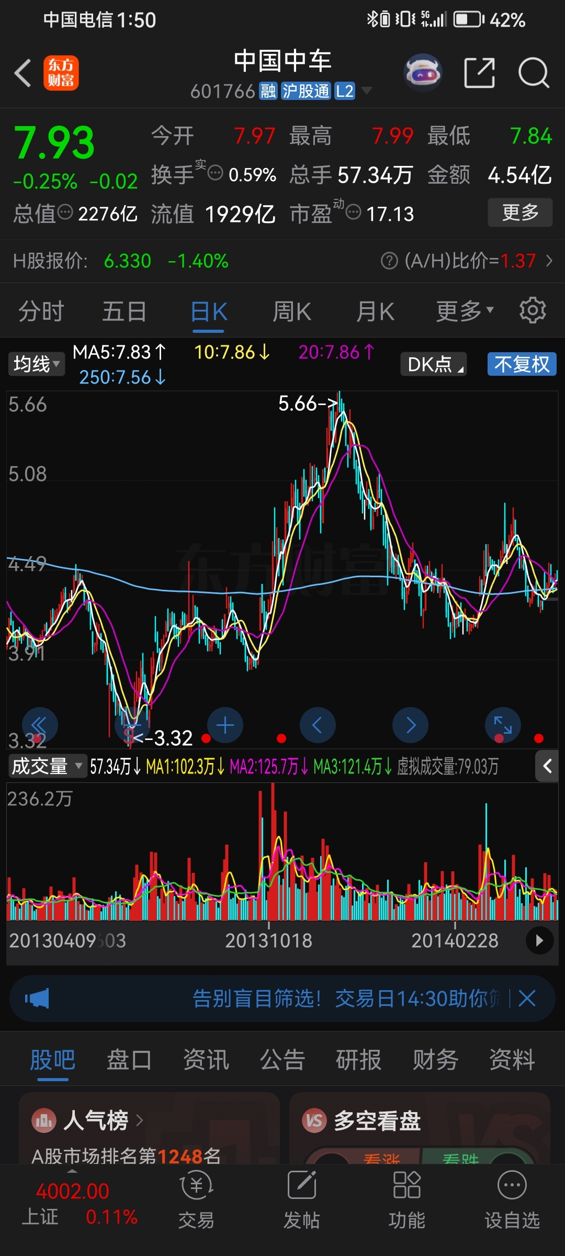Viewport: 565px width, 1256px height.
Task: Play chart replay triangle button
Action: (539, 940)
